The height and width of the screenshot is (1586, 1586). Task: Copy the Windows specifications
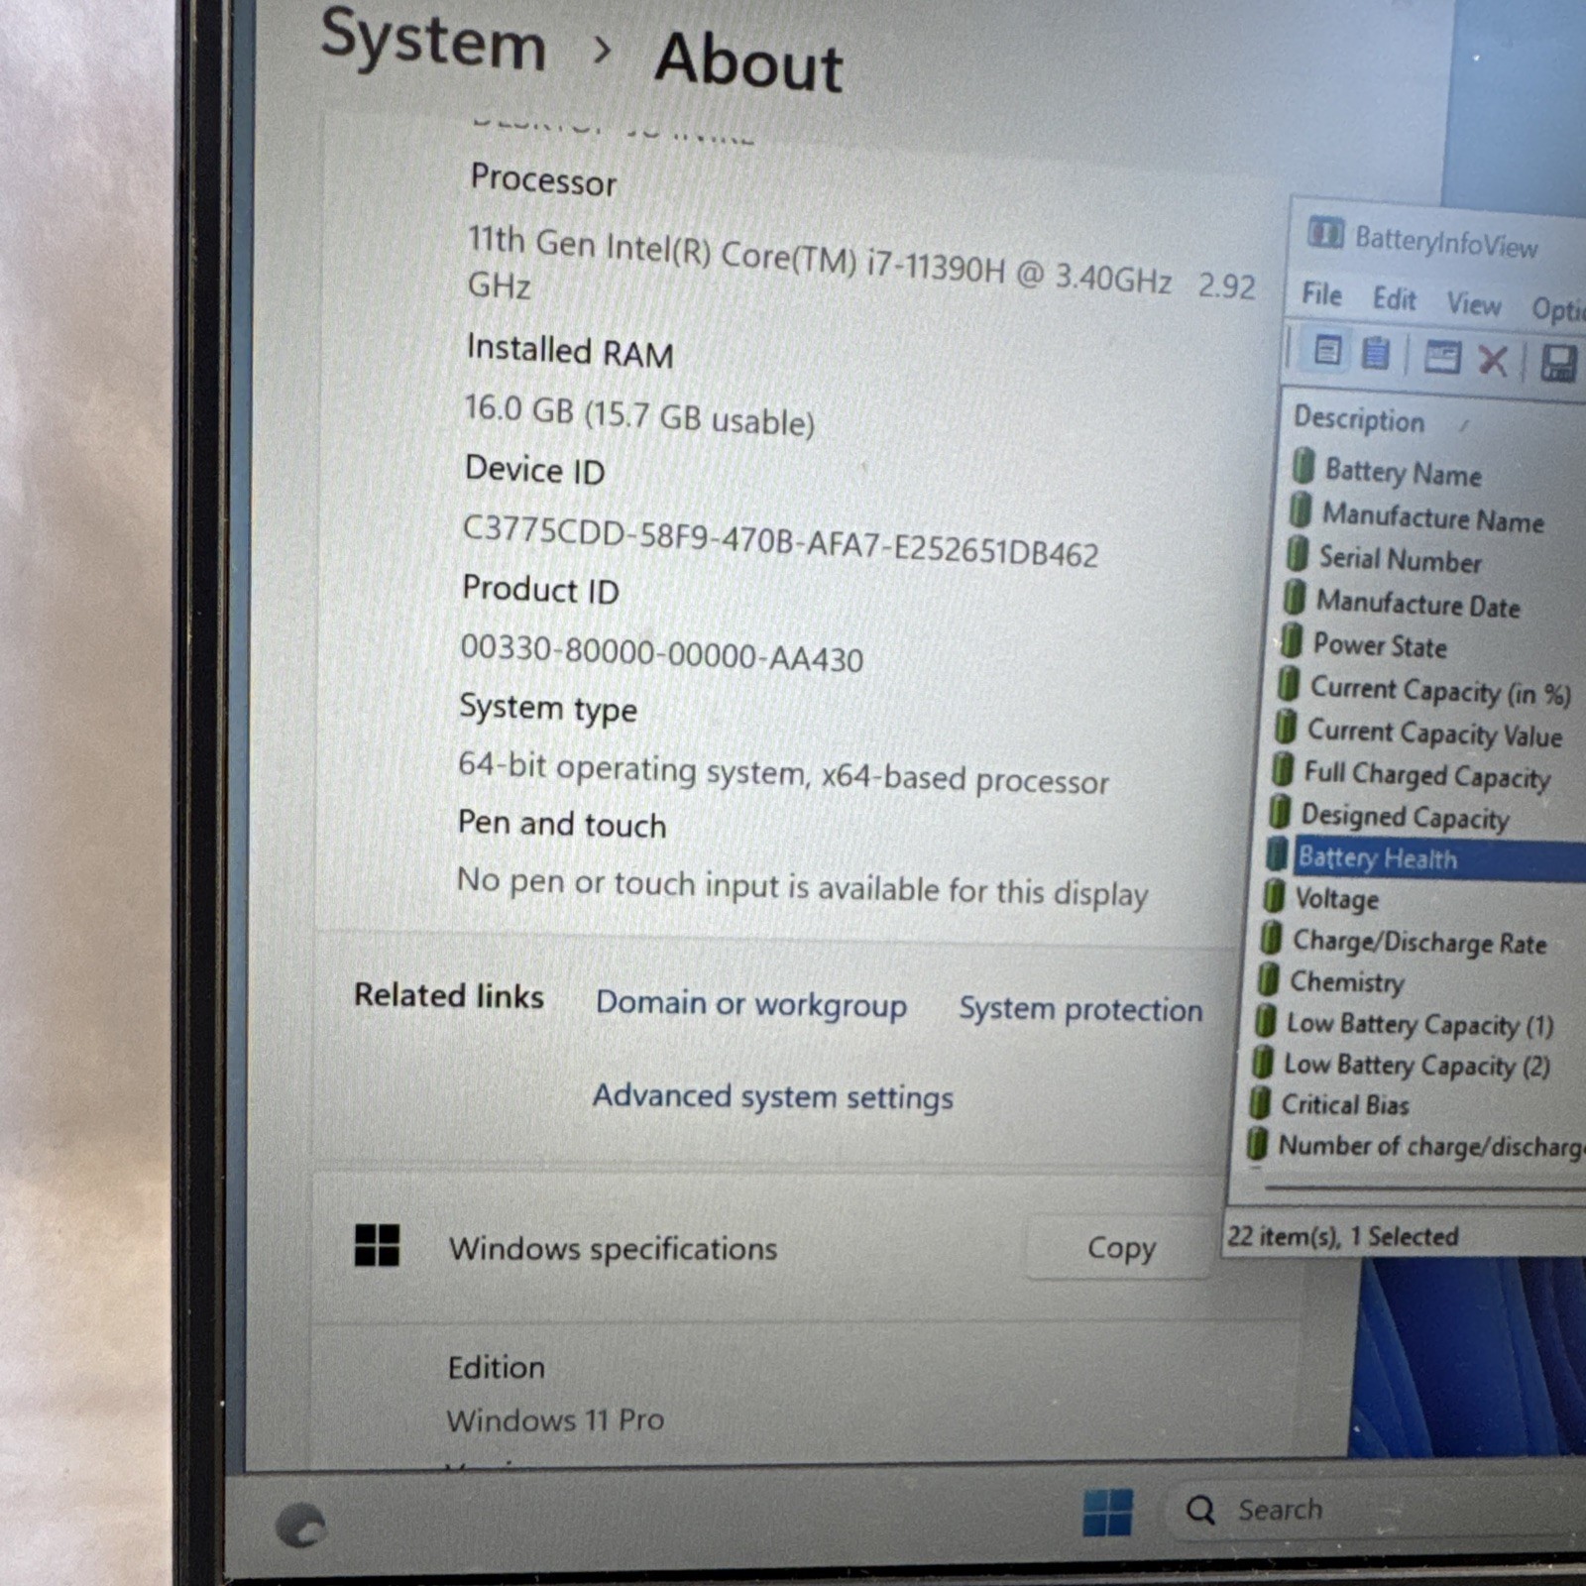pos(1121,1247)
